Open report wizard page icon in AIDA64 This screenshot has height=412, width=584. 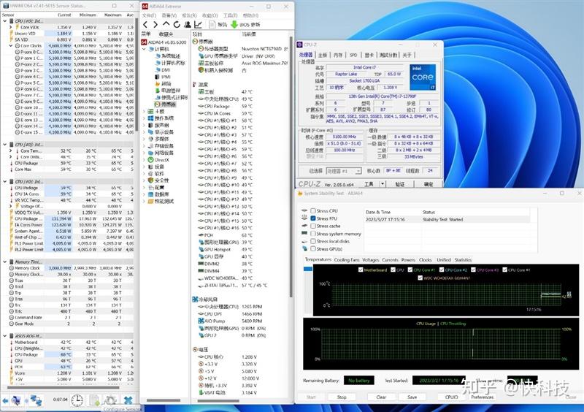point(212,25)
